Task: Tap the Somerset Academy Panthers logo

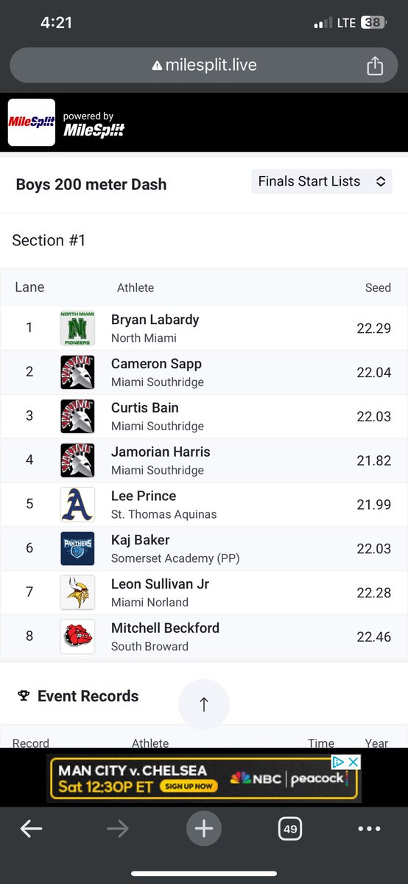Action: point(77,548)
